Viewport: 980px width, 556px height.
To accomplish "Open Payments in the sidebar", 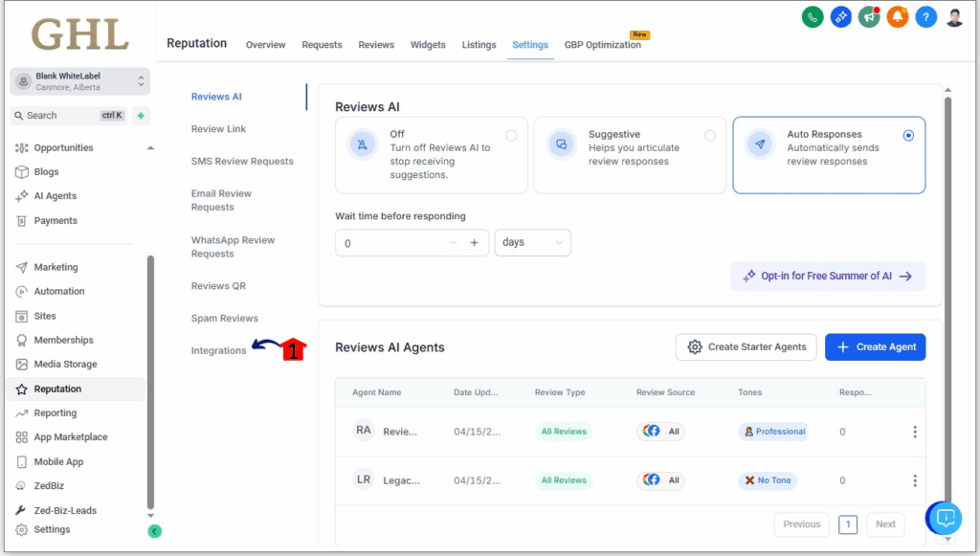I will pyautogui.click(x=55, y=220).
